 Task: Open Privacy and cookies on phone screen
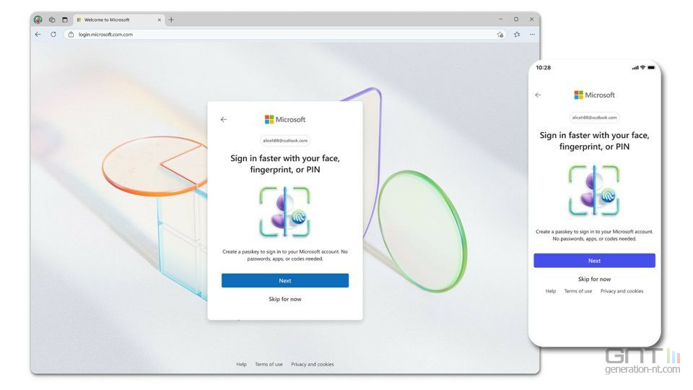pos(622,291)
